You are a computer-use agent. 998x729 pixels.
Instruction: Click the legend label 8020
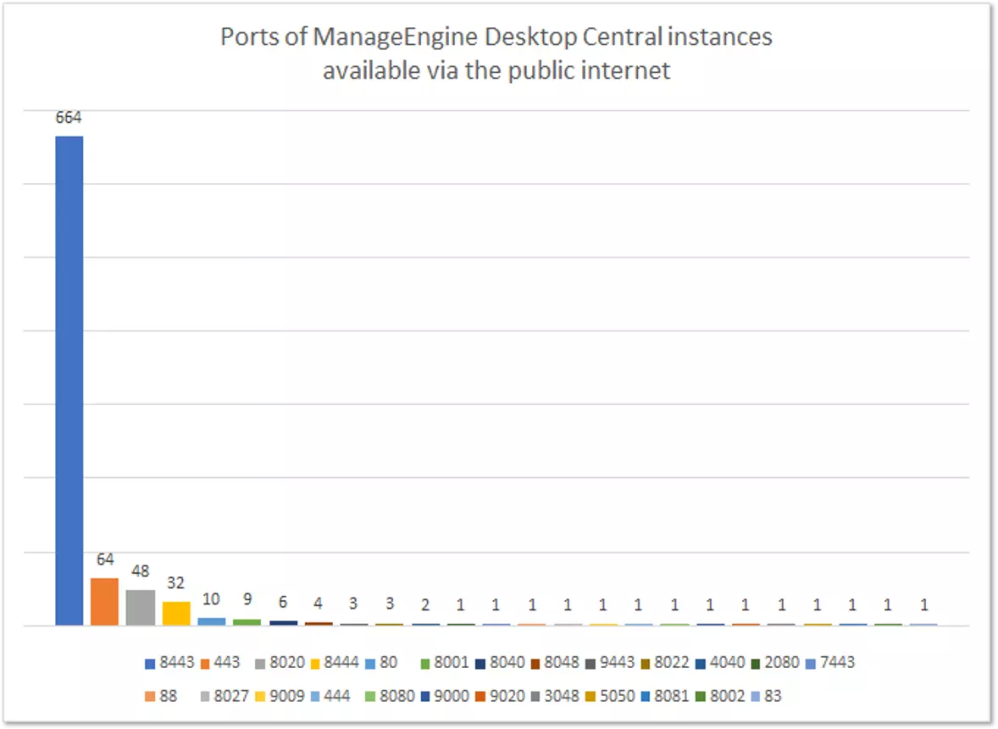click(287, 663)
